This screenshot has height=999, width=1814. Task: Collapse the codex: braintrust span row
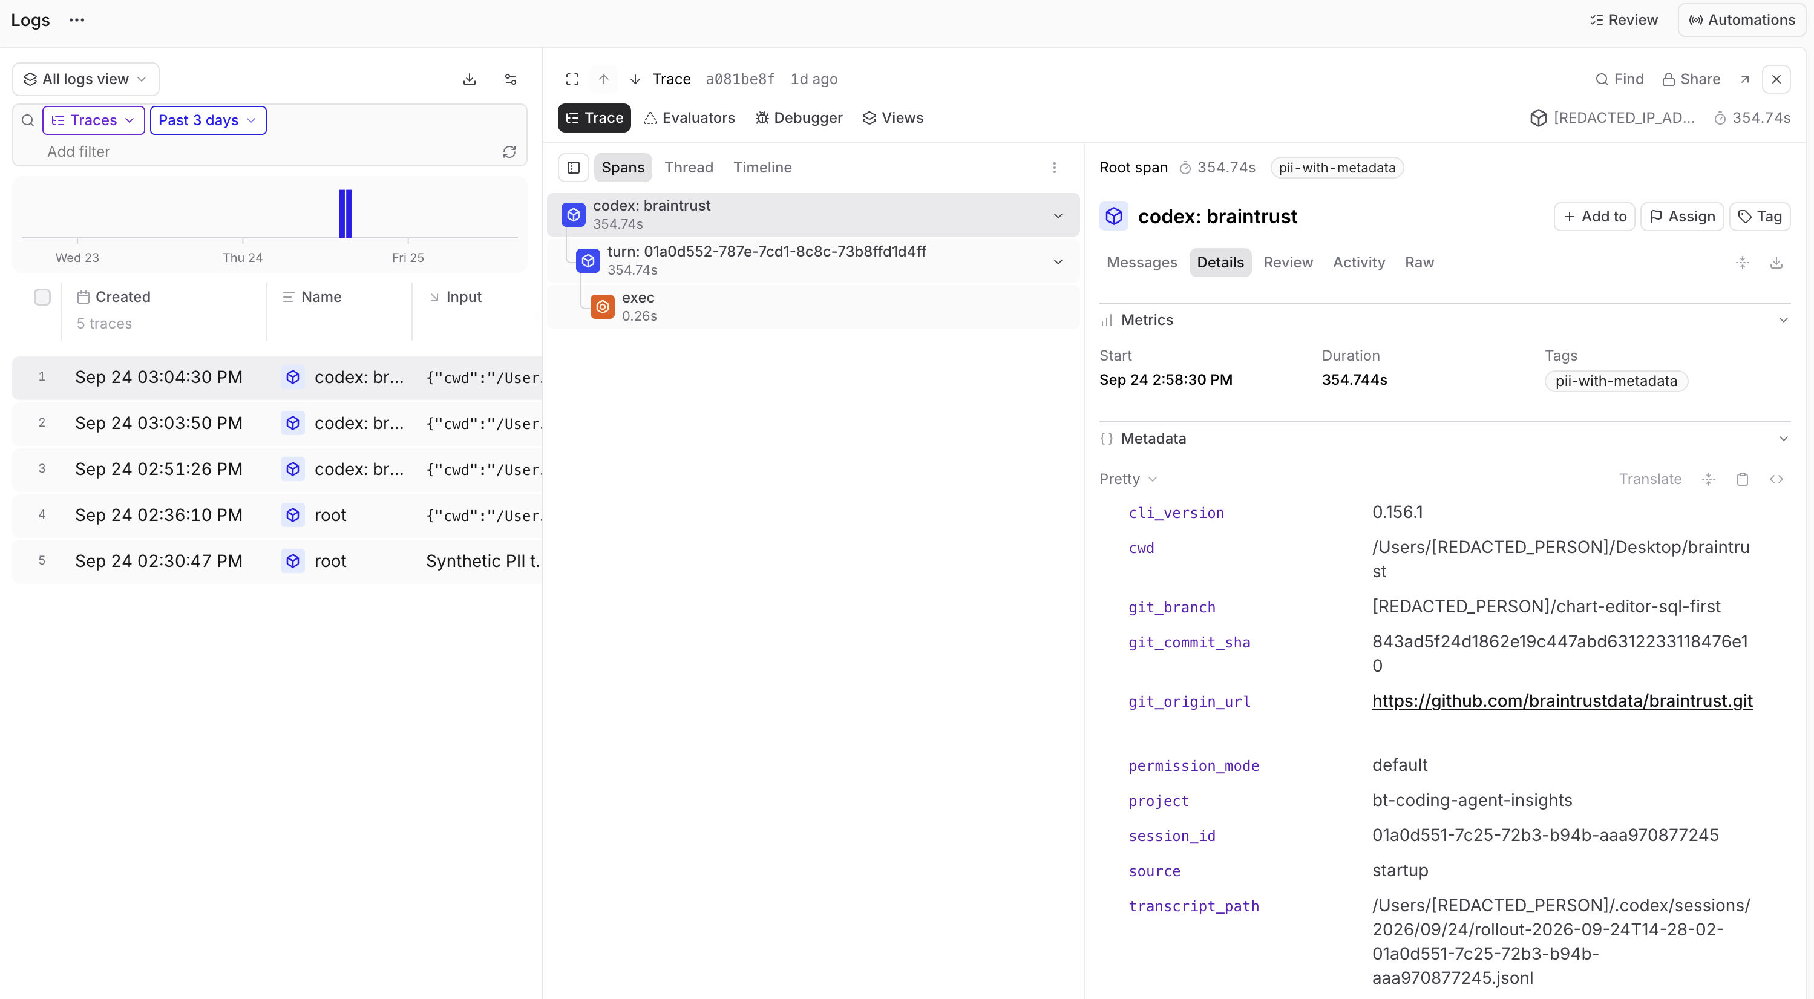[x=1058, y=215]
